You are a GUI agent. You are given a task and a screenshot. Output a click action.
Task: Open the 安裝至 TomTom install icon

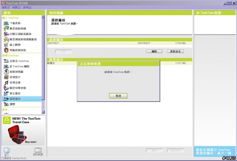(6, 61)
